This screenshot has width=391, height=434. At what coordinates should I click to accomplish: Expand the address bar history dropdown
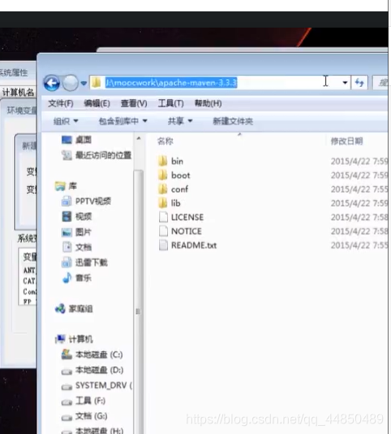(x=345, y=82)
